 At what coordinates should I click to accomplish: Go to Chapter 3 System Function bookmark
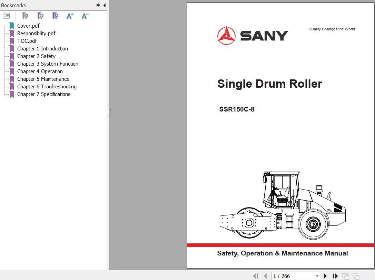coord(48,64)
